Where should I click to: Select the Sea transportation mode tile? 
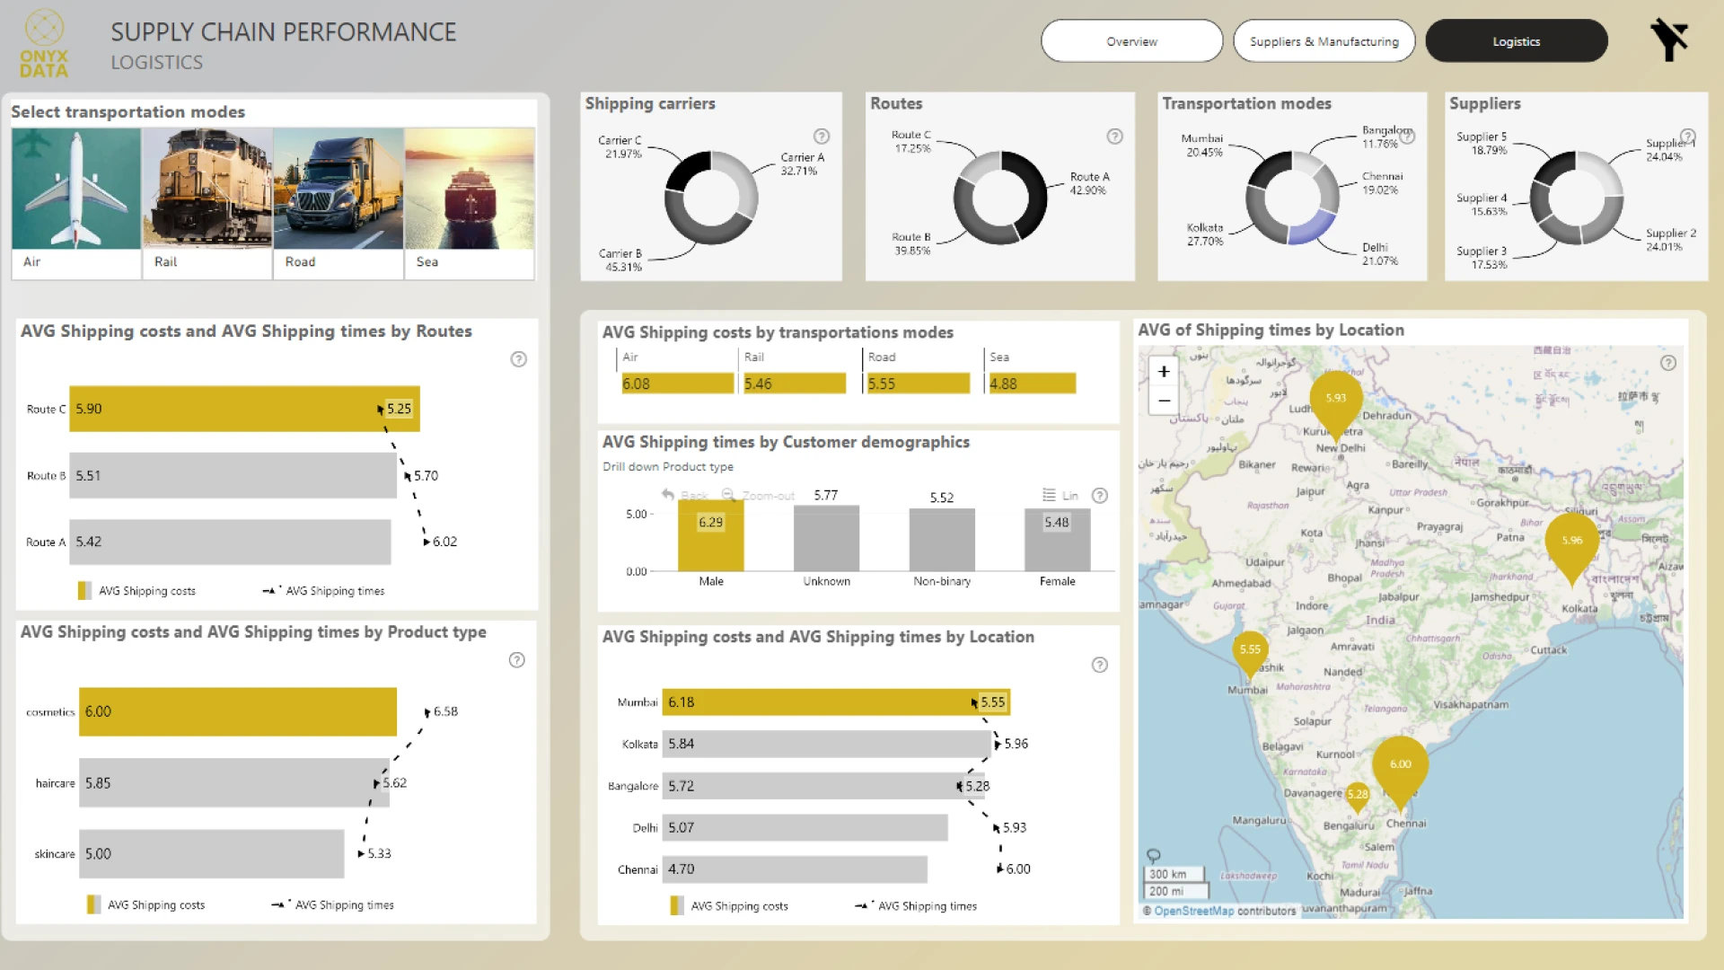[470, 203]
